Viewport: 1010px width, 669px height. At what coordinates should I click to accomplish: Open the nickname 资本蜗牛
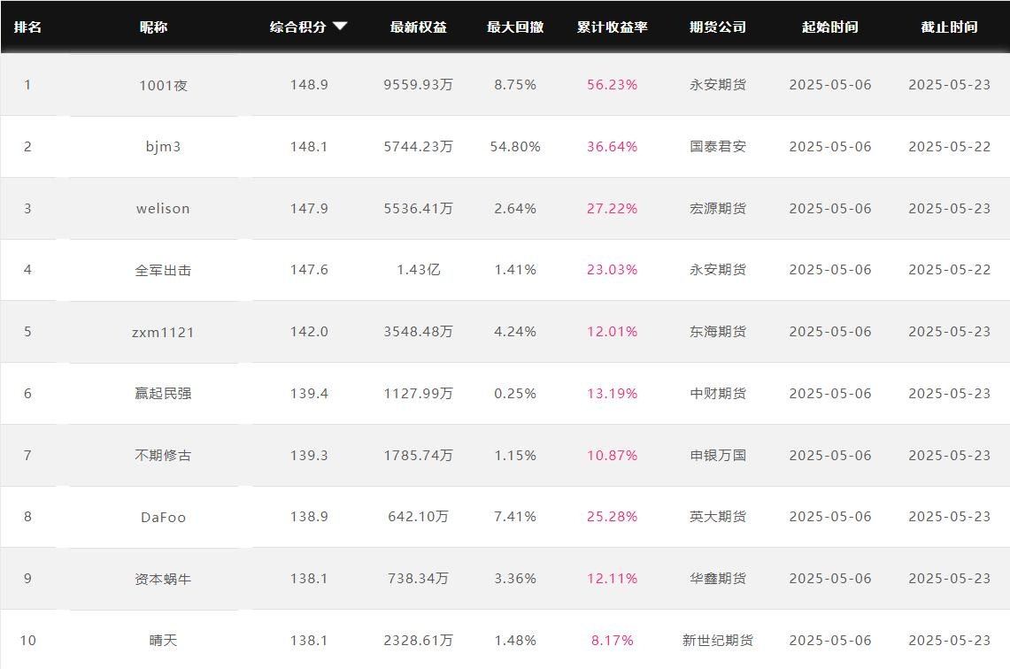coord(163,579)
